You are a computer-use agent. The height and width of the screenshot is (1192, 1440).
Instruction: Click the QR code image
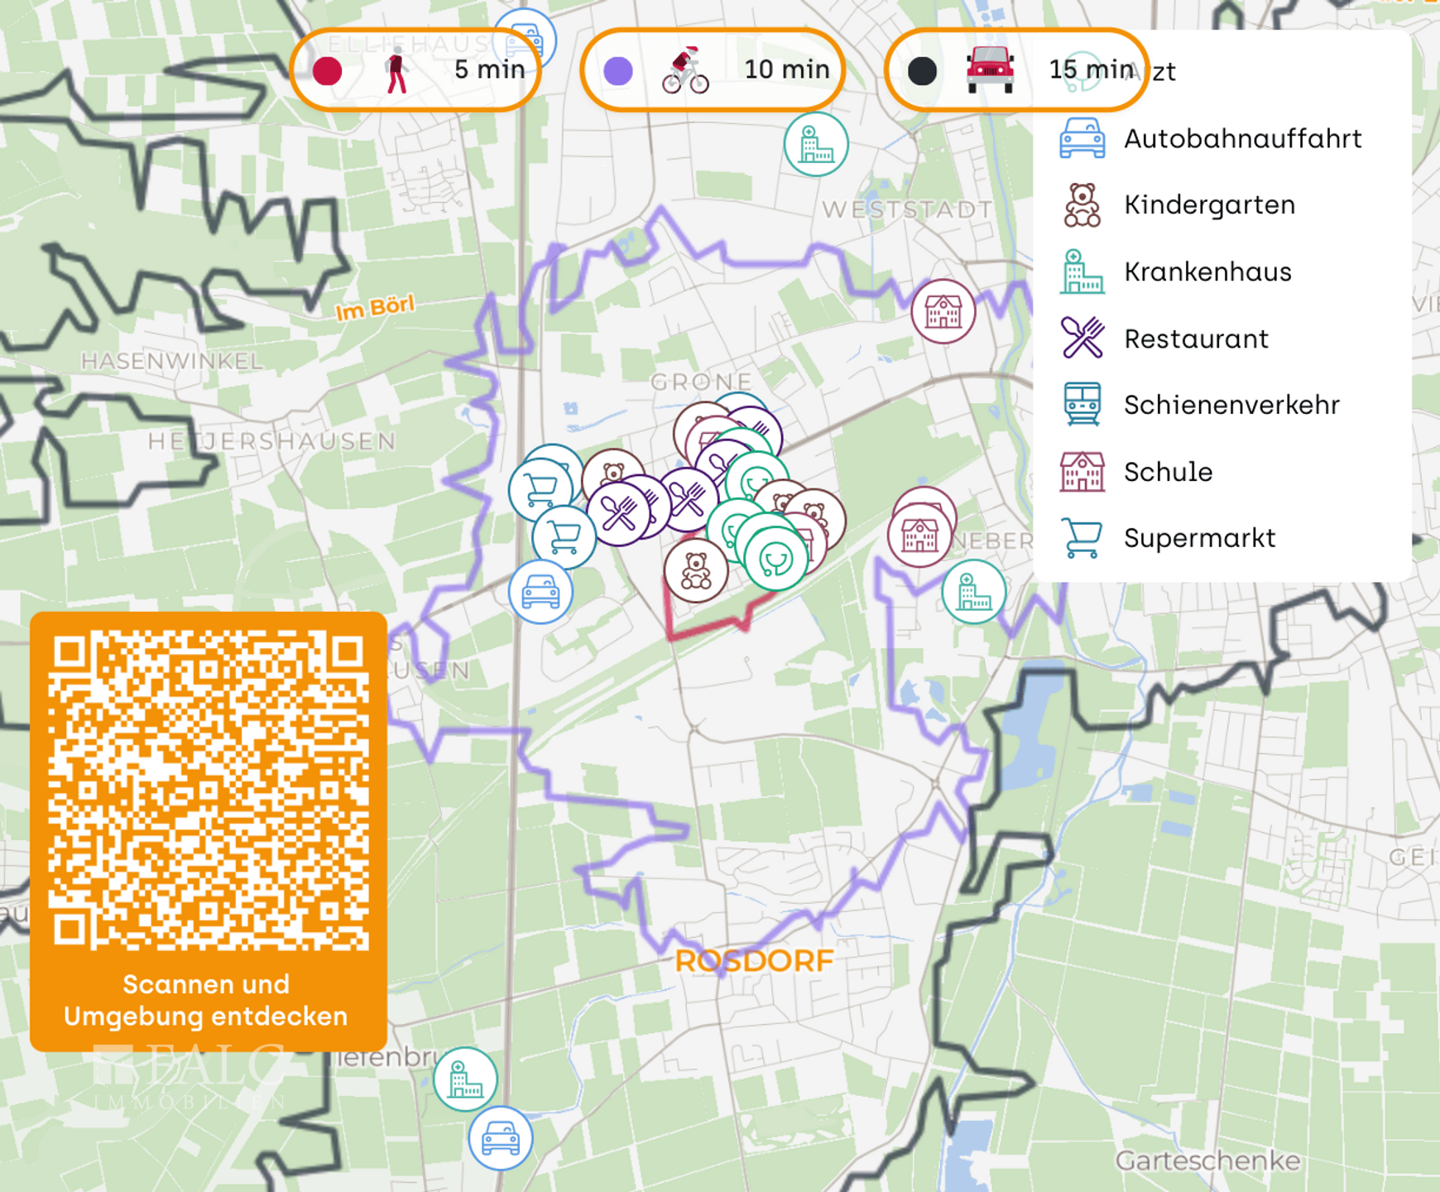point(208,791)
